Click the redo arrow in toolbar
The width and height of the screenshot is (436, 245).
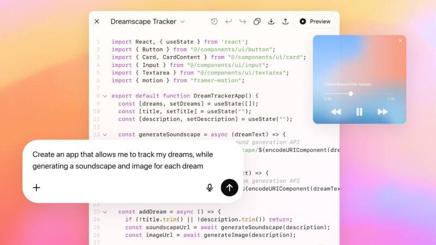pyautogui.click(x=243, y=22)
